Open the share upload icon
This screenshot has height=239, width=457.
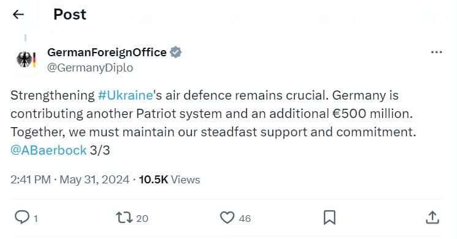pos(432,218)
